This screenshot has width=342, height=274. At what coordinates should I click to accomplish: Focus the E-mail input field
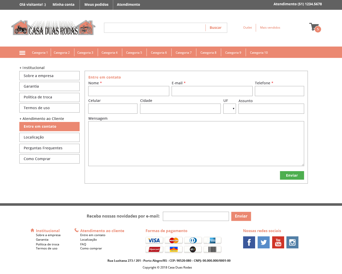(212, 91)
